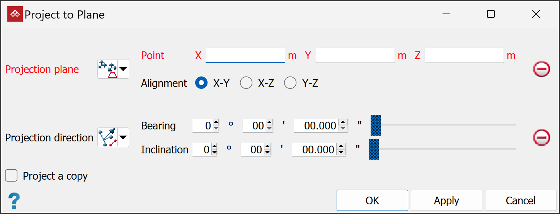The width and height of the screenshot is (560, 214).
Task: Clear the Projection plane with red minus icon
Action: click(541, 69)
